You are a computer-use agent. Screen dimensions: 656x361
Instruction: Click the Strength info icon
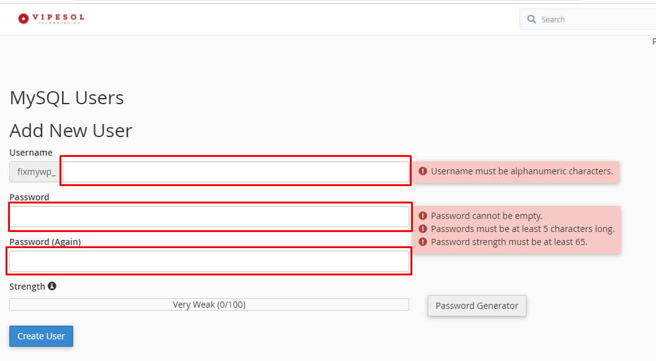(52, 286)
